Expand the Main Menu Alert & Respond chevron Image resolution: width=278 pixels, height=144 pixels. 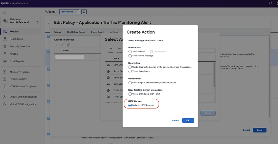tap(38, 22)
